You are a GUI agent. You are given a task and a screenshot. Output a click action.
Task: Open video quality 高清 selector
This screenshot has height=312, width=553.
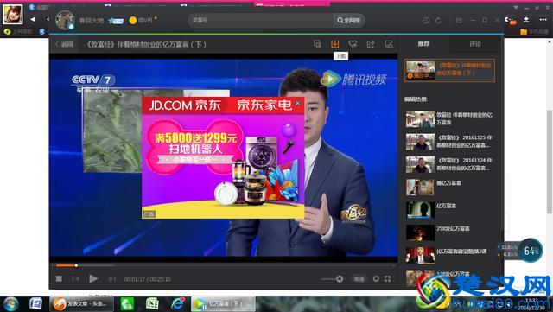tap(359, 279)
